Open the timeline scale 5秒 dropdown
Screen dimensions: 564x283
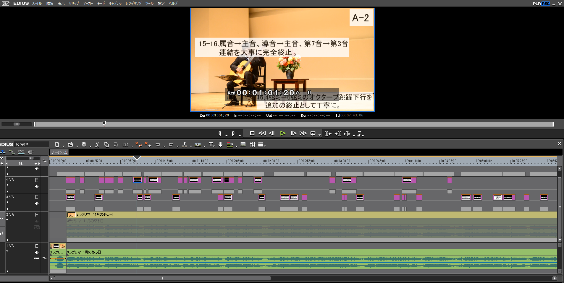coord(36,164)
